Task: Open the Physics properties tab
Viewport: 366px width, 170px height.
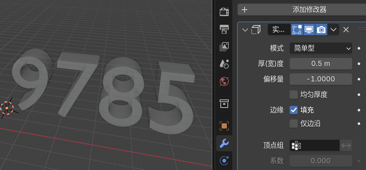Action: 224,160
